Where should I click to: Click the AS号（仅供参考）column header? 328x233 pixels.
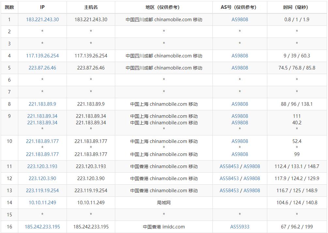coord(240,7)
